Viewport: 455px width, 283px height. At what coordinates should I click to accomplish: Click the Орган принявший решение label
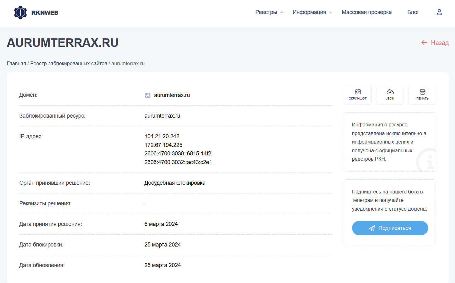tap(55, 183)
